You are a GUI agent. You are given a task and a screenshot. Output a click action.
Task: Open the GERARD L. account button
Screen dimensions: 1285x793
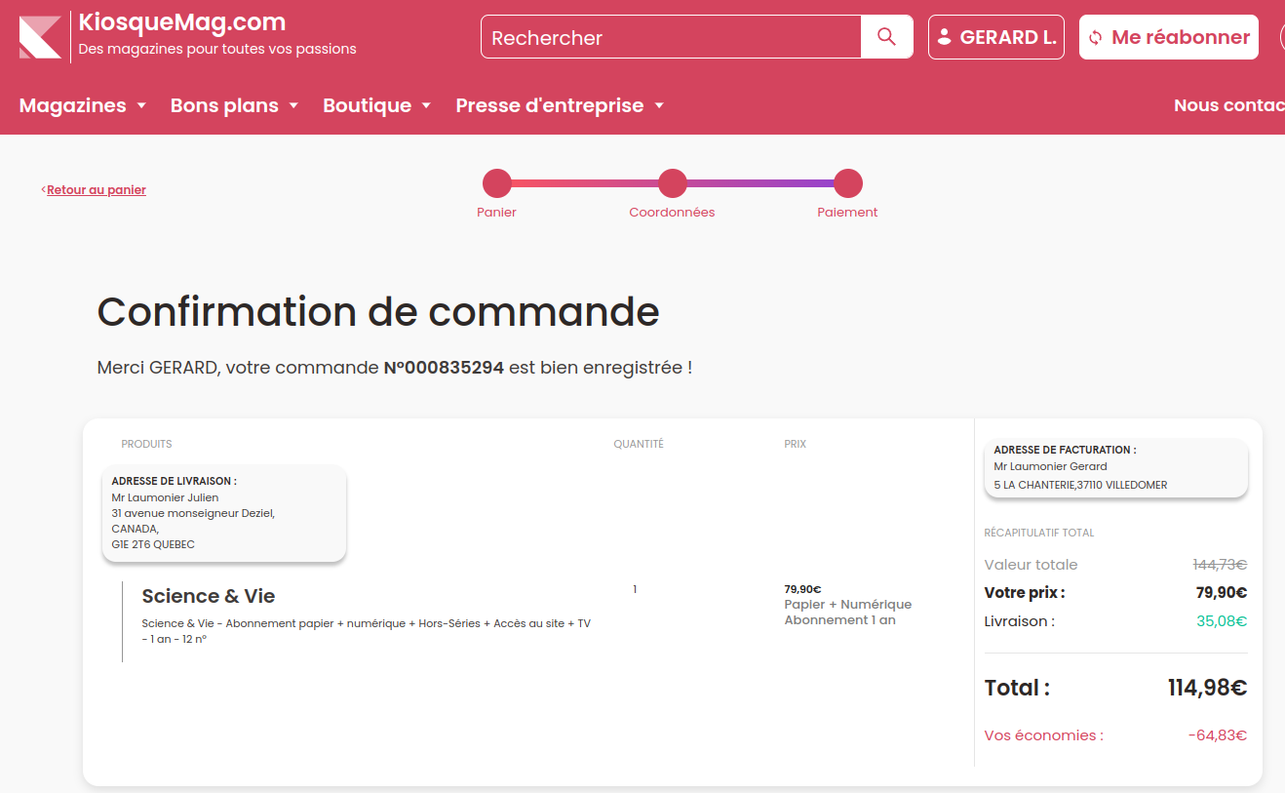pos(995,37)
